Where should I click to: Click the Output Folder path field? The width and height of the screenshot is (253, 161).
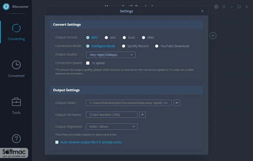pyautogui.click(x=129, y=103)
